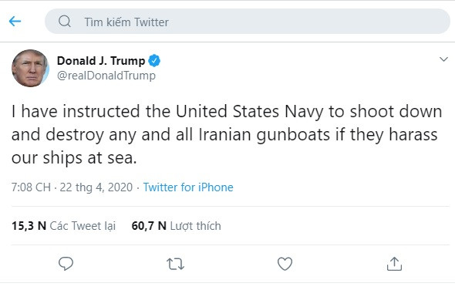Reply to the tweet with the speech bubble icon
The width and height of the screenshot is (455, 290).
pos(66,264)
